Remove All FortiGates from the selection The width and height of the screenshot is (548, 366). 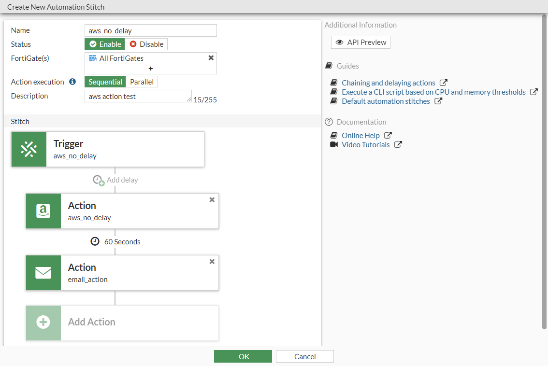point(211,58)
